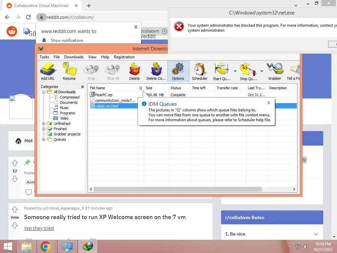Click the Tell a Friend icon
This screenshot has height=253, width=337.
click(x=293, y=71)
